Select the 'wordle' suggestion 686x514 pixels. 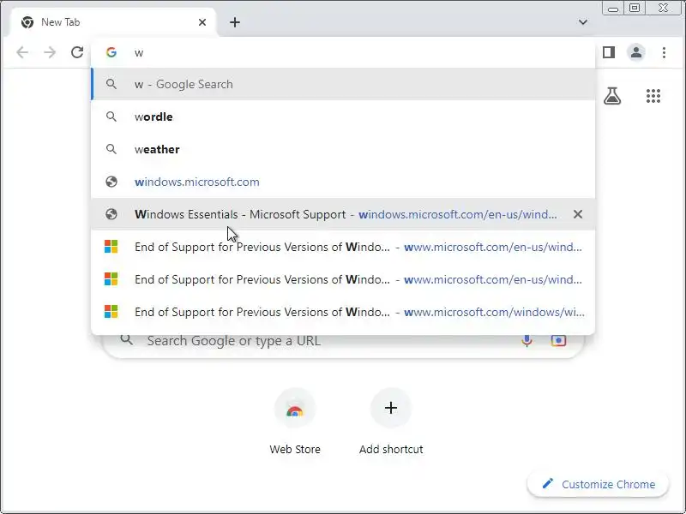coord(343,117)
